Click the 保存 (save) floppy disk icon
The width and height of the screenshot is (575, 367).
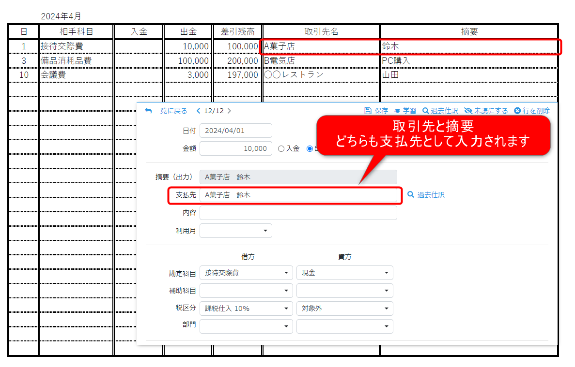point(368,111)
